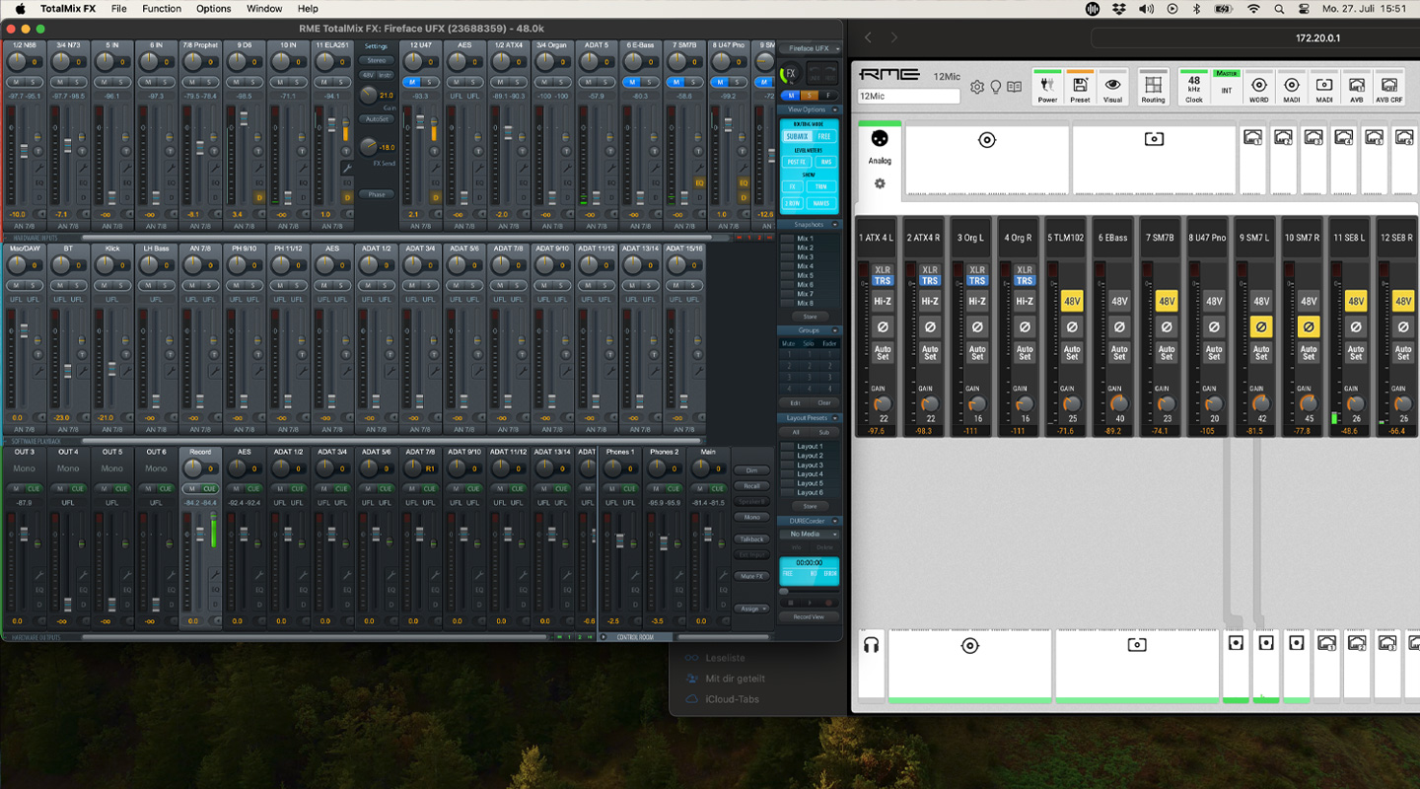Click the Wi-Fi icon in the menu bar
Viewport: 1420px width, 789px height.
(1253, 9)
